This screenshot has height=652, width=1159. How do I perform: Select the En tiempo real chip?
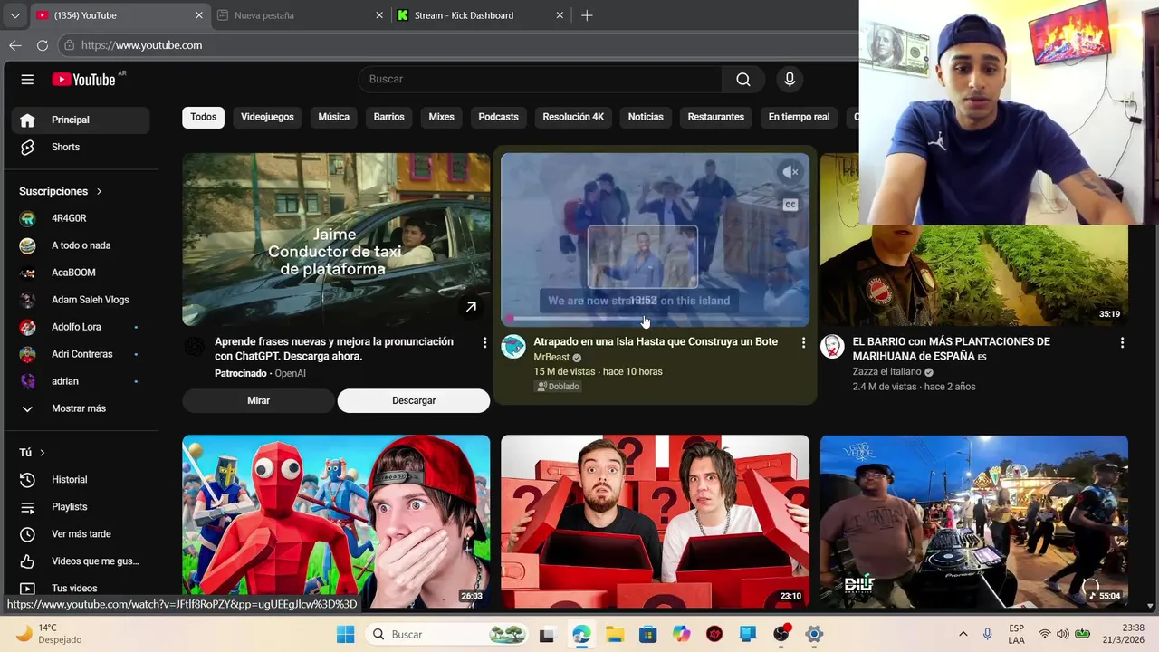799,117
